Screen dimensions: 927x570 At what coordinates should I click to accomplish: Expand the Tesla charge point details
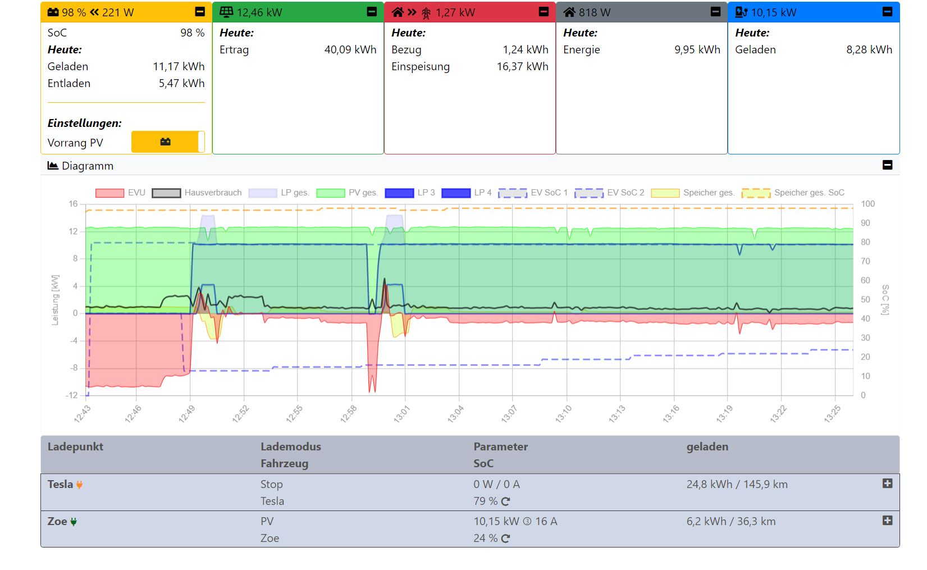887,484
